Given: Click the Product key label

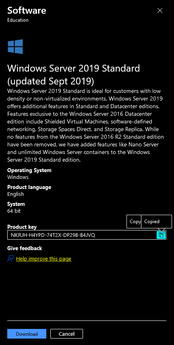Looking at the screenshot, I should point(22,227).
